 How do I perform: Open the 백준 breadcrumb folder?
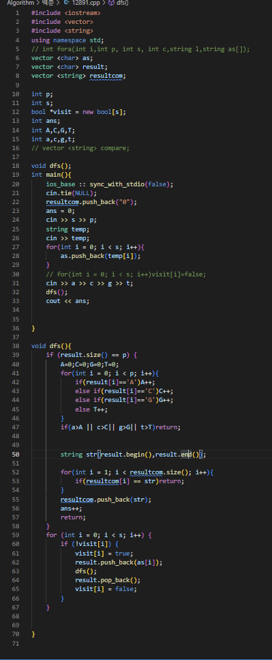point(48,3)
